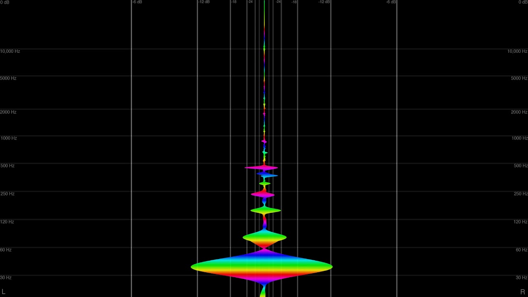Click the largest rainbow peak near 40 Hz
Screen dimensions: 528x297
click(x=262, y=267)
